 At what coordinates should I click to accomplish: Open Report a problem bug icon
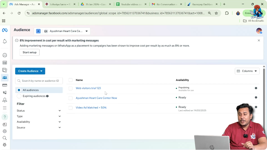point(5,145)
